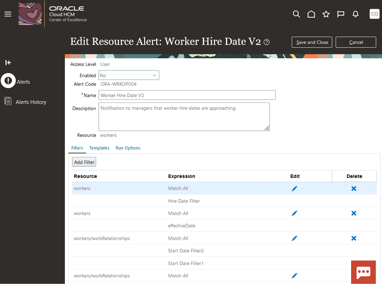Switch to the Templates tab
Screen dimensions: 382x286
pyautogui.click(x=99, y=148)
